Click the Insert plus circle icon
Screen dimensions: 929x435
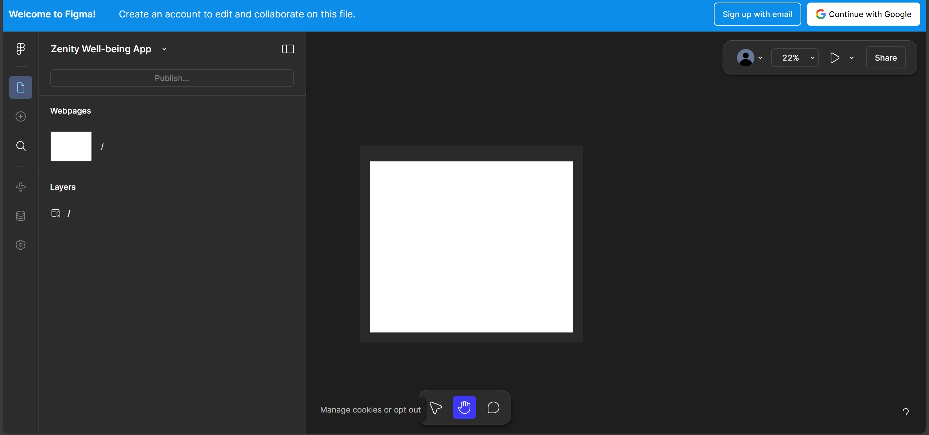[21, 116]
